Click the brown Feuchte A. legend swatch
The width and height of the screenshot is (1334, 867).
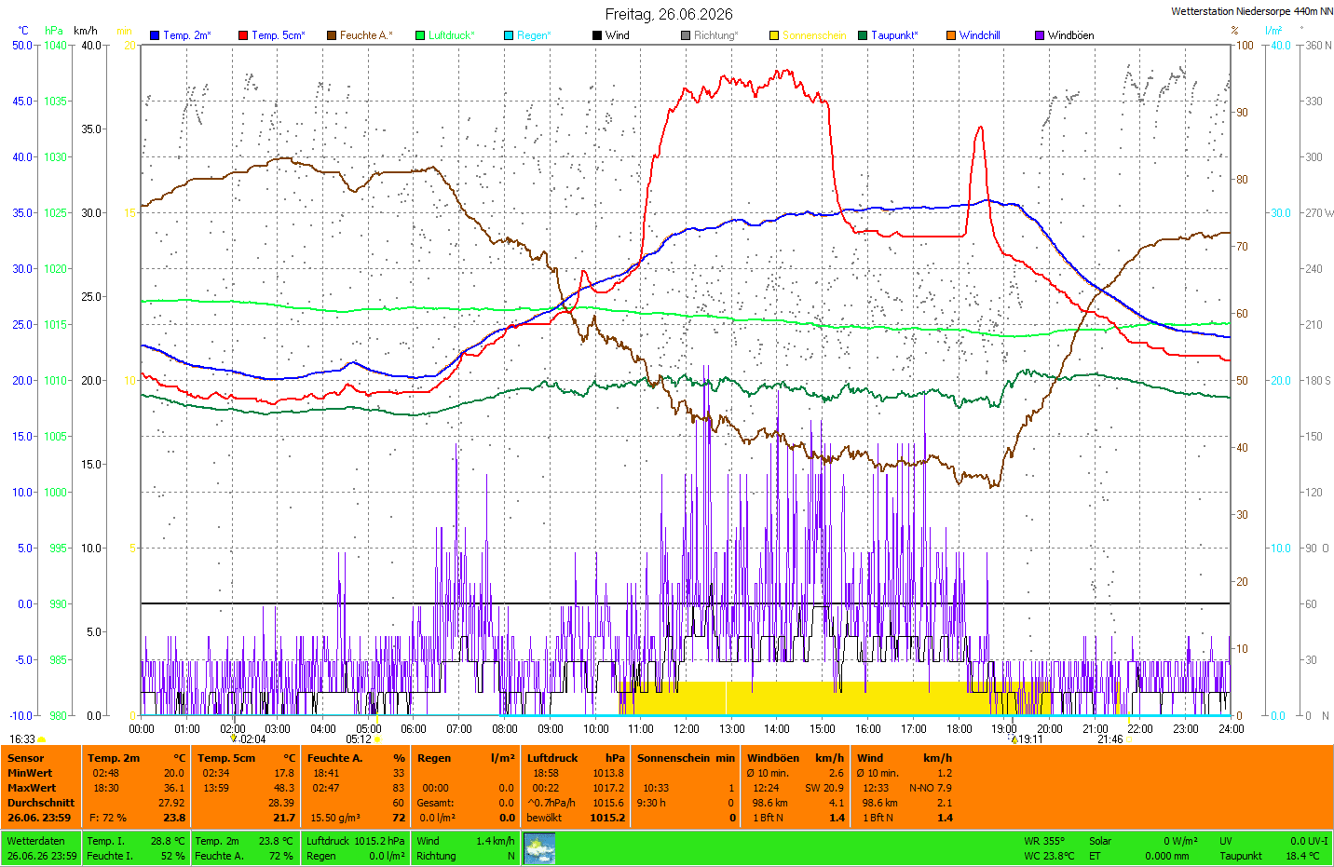tap(332, 35)
